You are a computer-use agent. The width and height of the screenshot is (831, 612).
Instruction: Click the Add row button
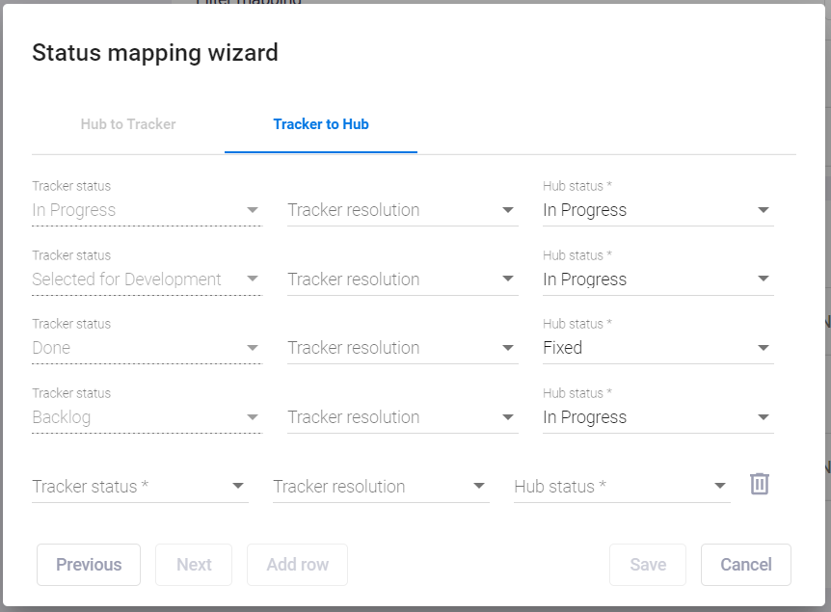(x=297, y=565)
